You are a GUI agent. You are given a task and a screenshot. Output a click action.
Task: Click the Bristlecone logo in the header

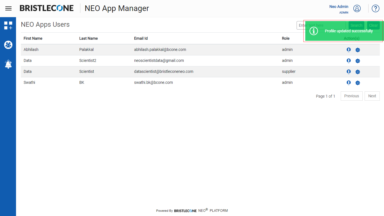pyautogui.click(x=47, y=8)
